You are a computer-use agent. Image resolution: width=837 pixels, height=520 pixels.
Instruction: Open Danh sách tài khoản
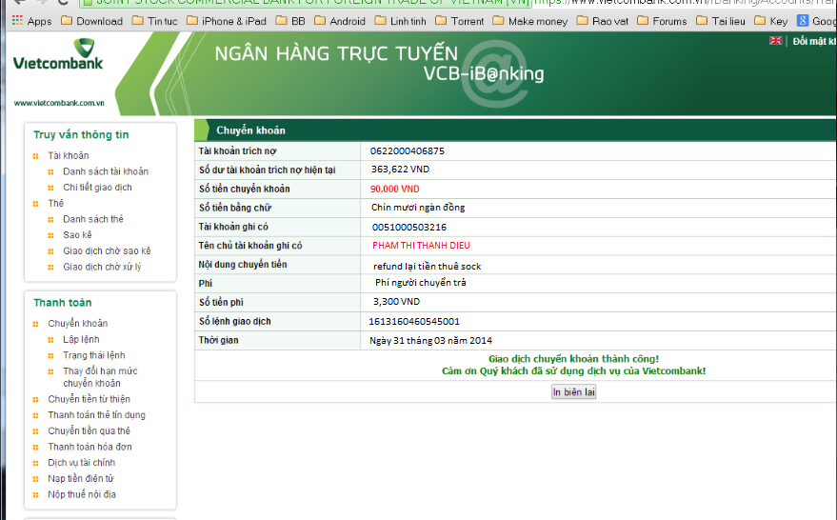coord(106,171)
